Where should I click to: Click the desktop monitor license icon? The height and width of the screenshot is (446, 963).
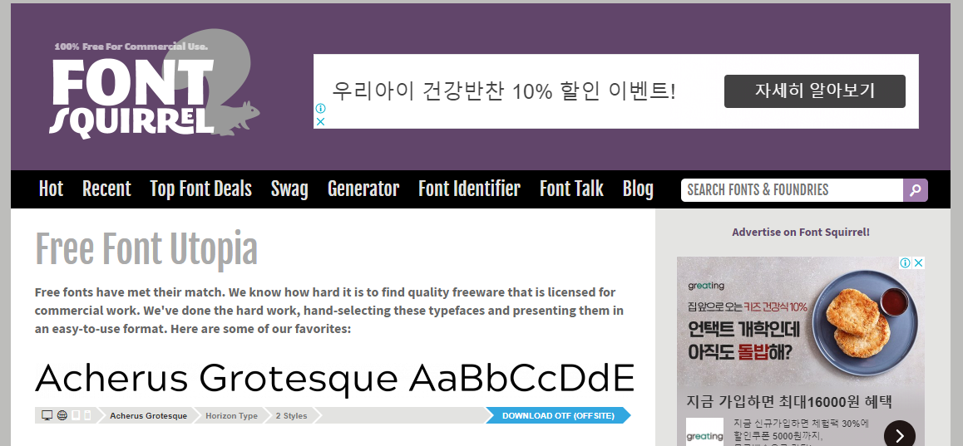(47, 415)
